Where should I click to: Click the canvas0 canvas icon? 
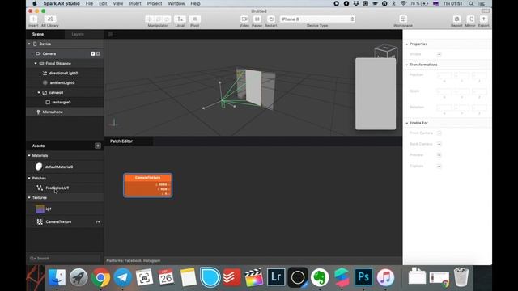(45, 93)
